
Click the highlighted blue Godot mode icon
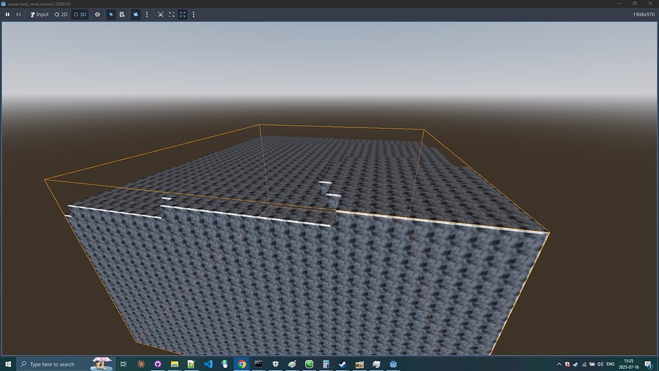pyautogui.click(x=135, y=14)
